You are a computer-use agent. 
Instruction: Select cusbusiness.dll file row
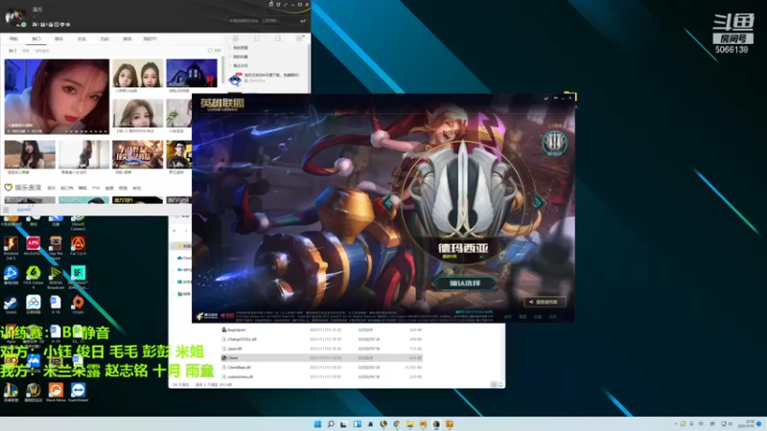321,376
